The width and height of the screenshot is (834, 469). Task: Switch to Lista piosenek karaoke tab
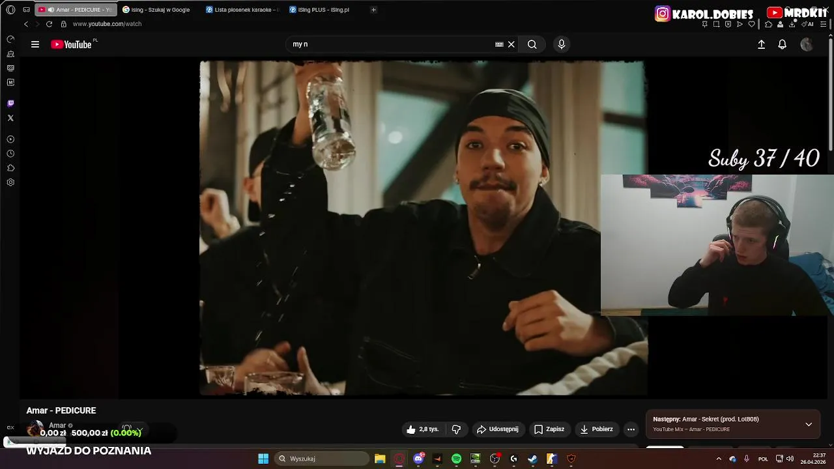242,10
